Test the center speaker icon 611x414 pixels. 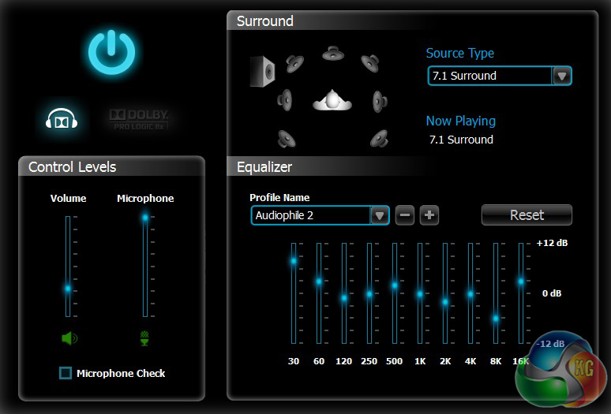pyautogui.click(x=333, y=54)
